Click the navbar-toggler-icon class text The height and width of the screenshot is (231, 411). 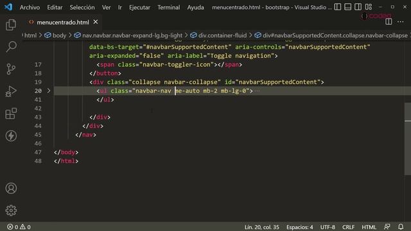point(177,64)
